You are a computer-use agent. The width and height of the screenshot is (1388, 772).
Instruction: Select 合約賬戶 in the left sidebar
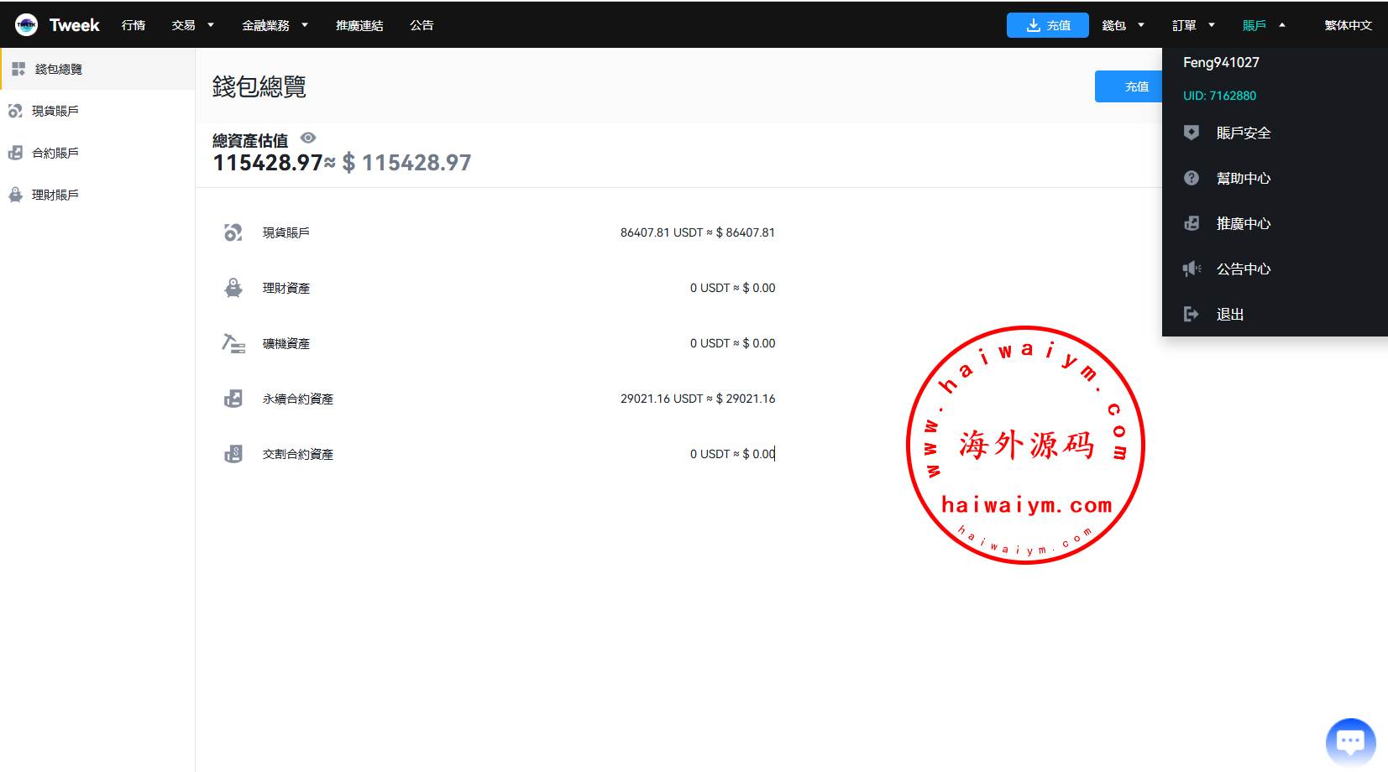55,153
